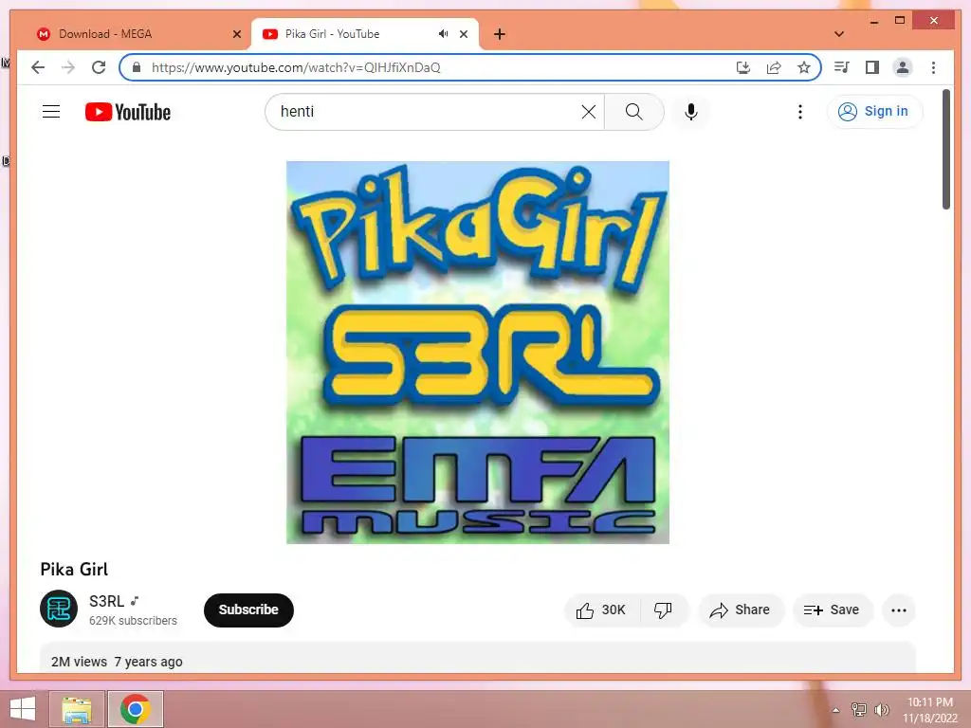Go back to the previous page
Viewport: 971px width, 728px height.
(38, 67)
